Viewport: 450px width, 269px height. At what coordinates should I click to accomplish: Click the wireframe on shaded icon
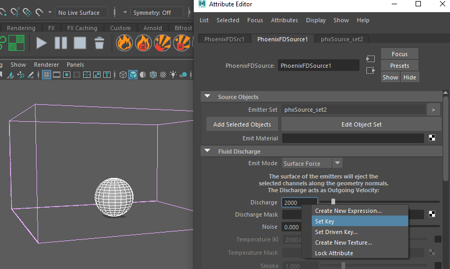pyautogui.click(x=153, y=75)
